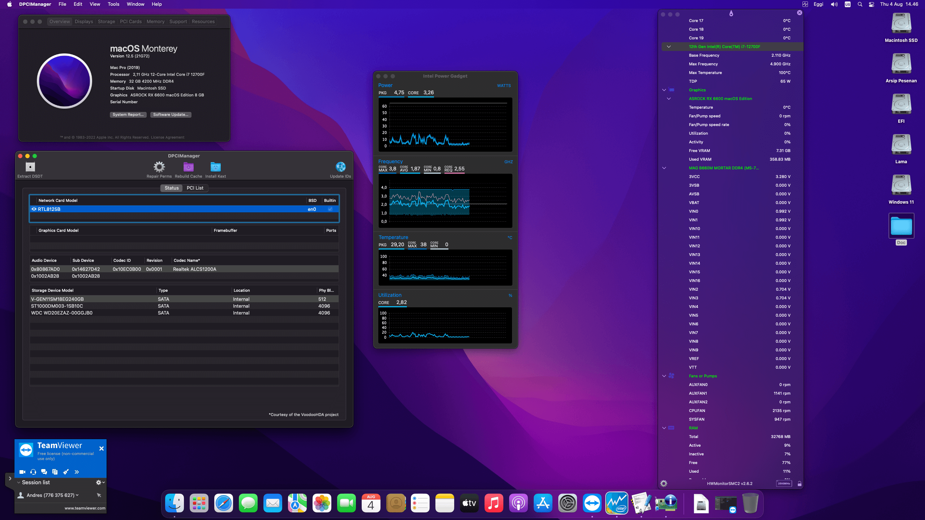Click the Software Update button
This screenshot has width=925, height=520.
click(171, 114)
